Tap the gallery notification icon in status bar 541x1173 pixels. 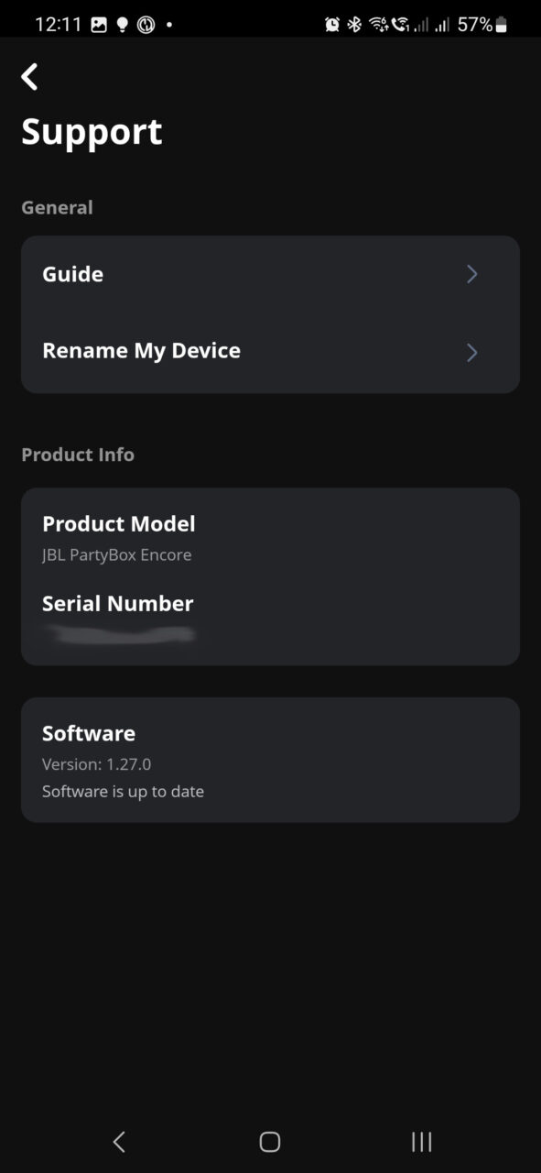coord(99,25)
